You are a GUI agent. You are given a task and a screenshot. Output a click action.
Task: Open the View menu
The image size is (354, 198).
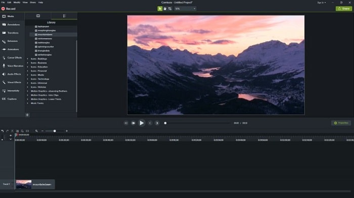pyautogui.click(x=25, y=2)
